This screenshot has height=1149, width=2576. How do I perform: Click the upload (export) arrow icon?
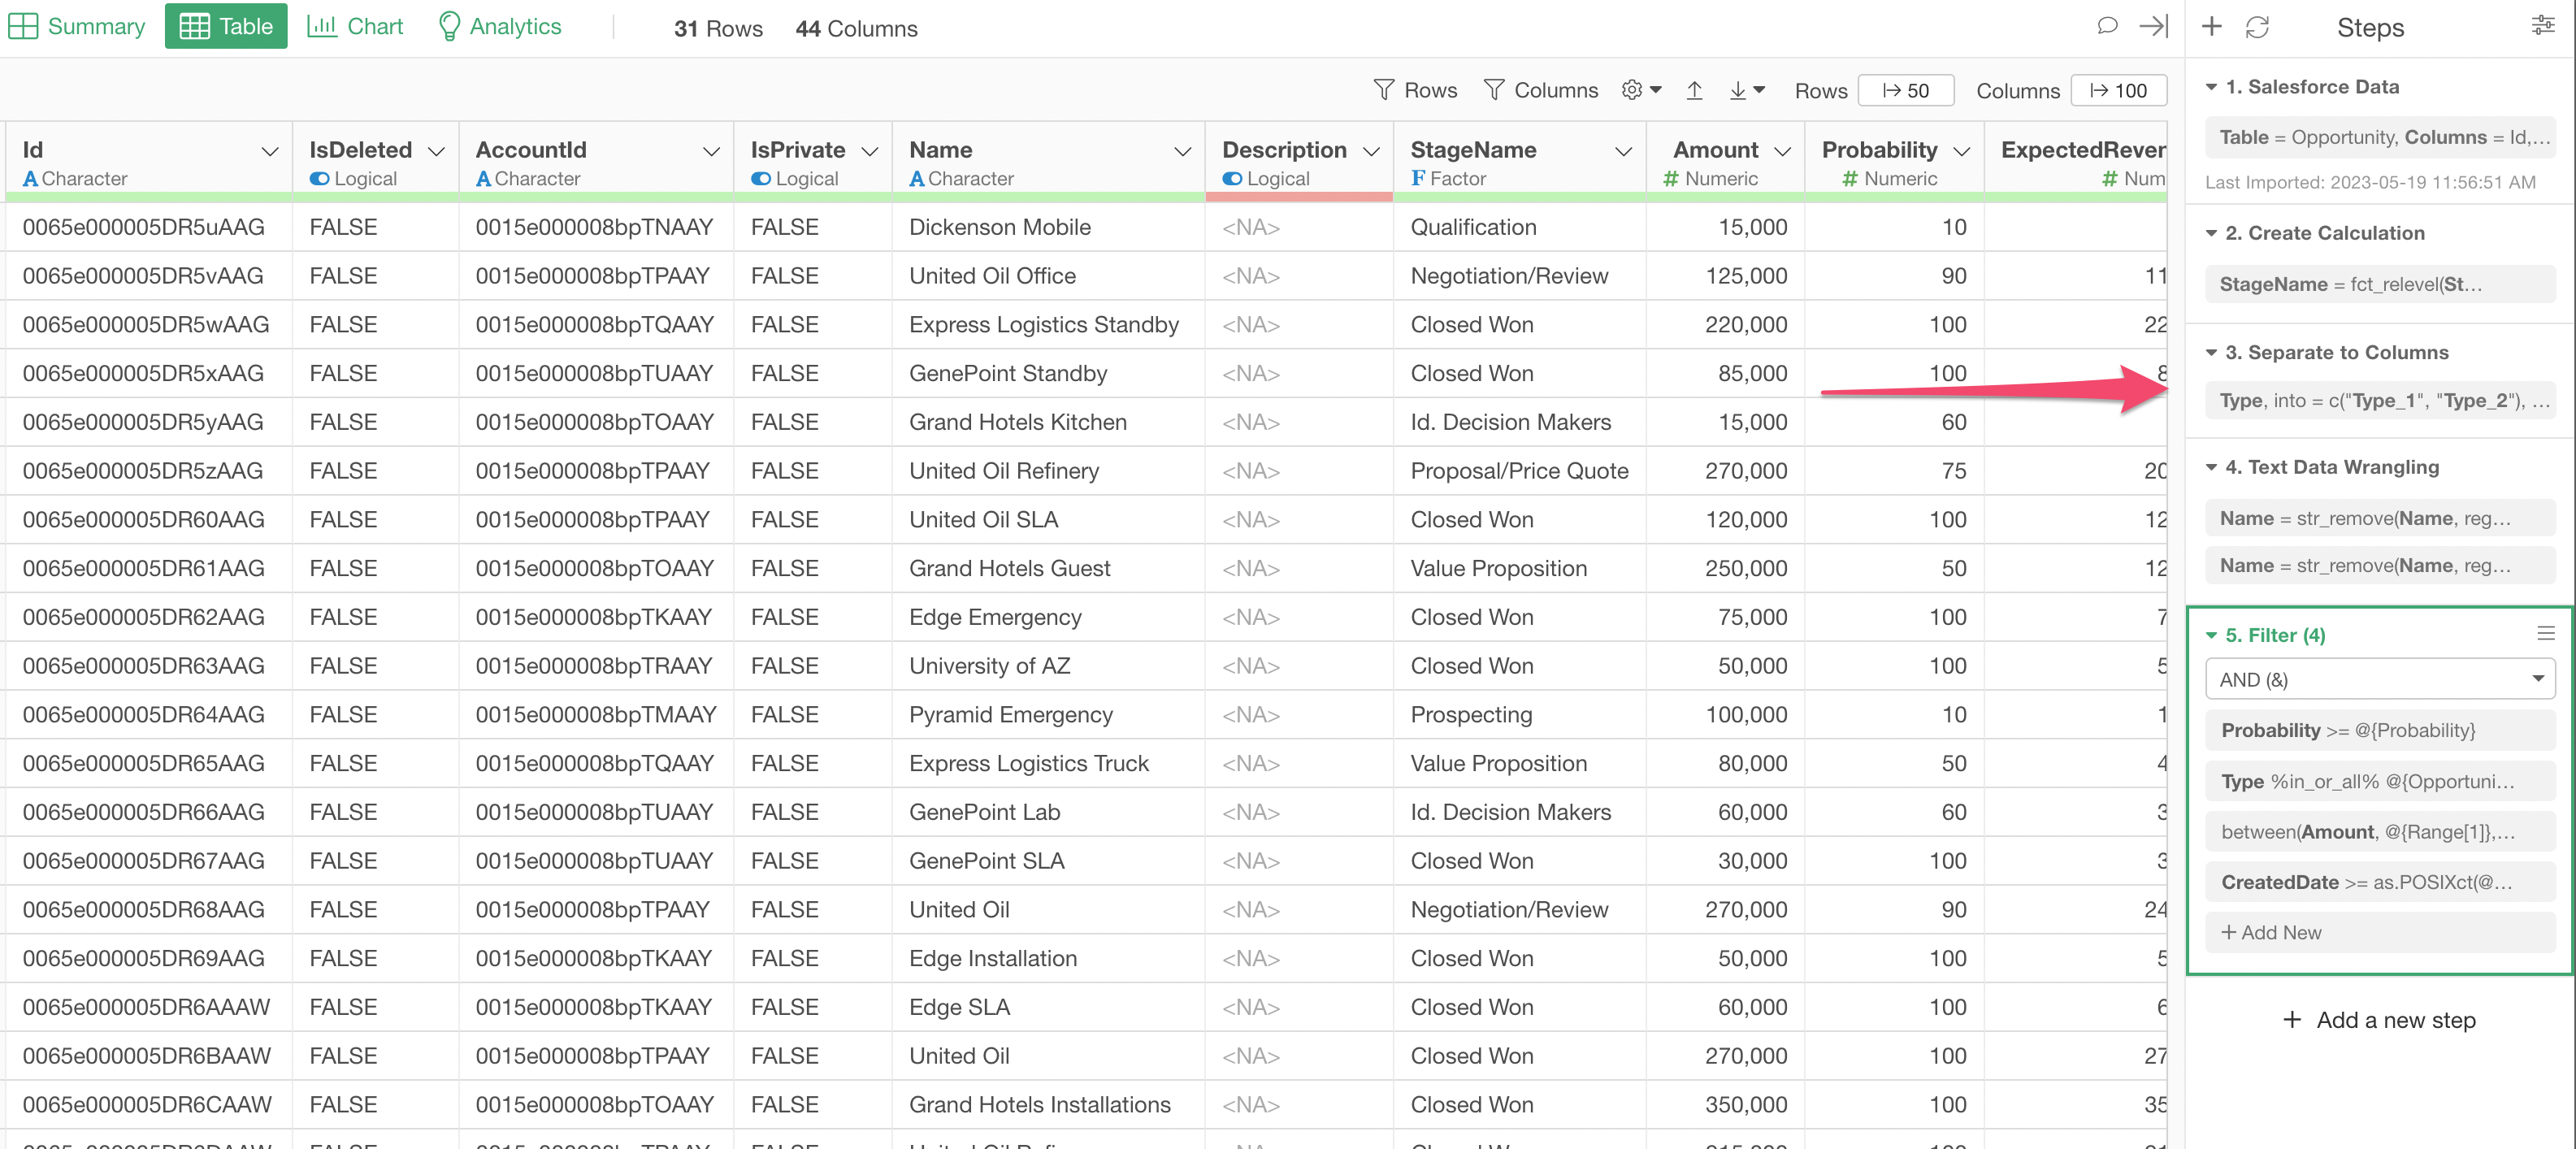point(1694,90)
